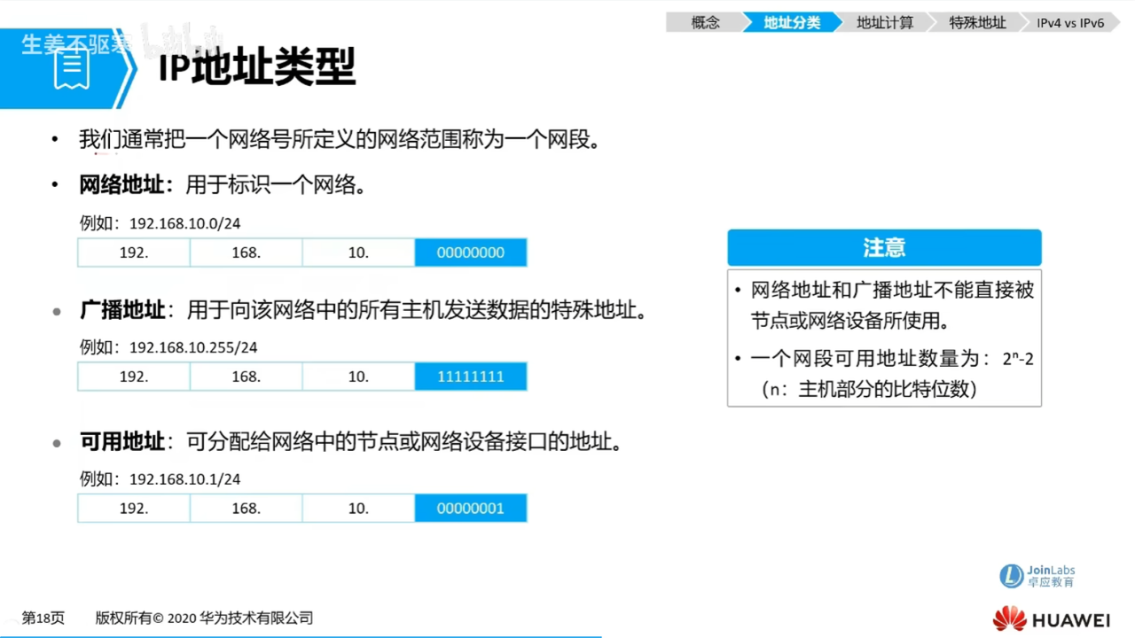Open the IPv4 vs IPv6 tab
The image size is (1135, 638).
1070,23
